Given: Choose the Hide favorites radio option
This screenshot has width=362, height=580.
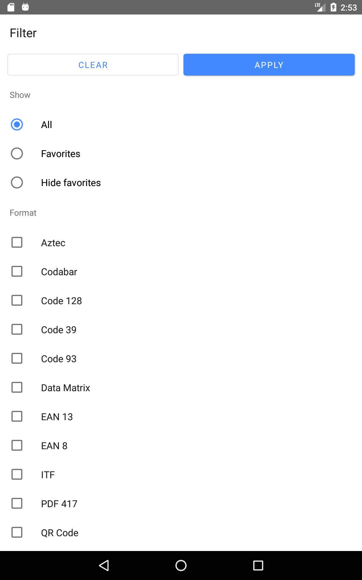Looking at the screenshot, I should [x=17, y=182].
